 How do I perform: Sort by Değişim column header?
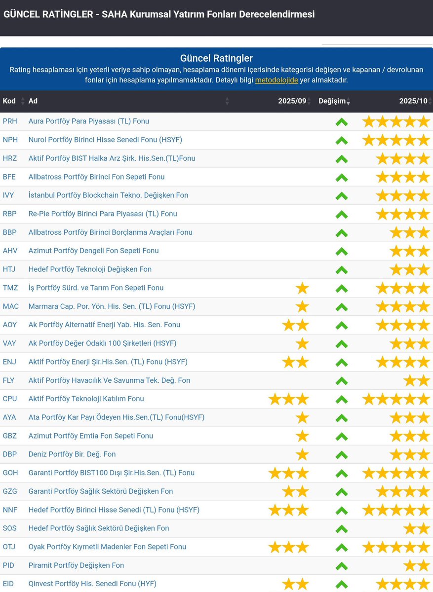click(334, 101)
